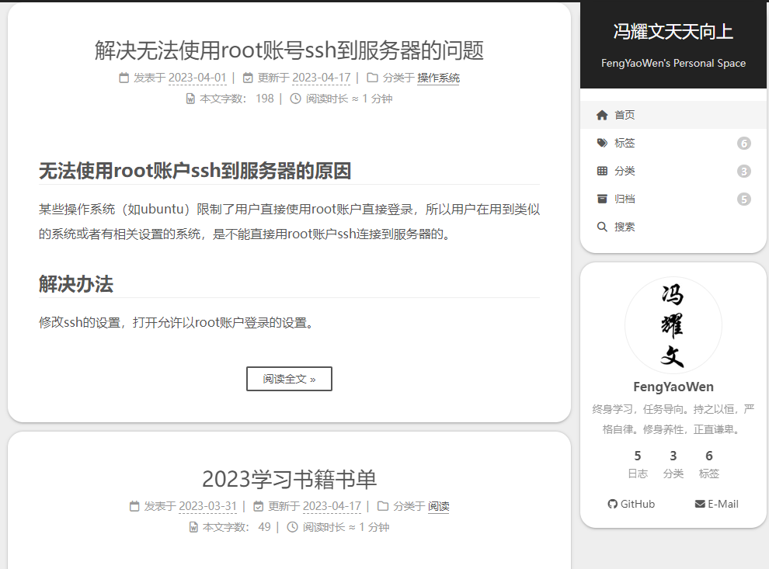Click the author name FengYaoWen
The height and width of the screenshot is (569, 769).
[x=673, y=387]
